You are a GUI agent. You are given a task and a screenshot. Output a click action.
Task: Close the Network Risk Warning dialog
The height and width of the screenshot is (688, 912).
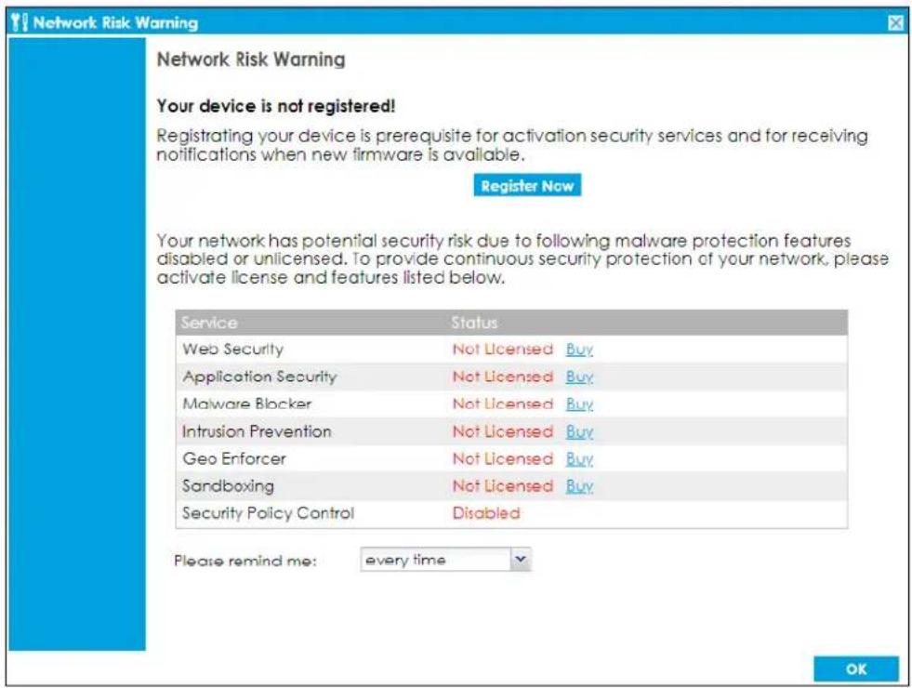895,22
